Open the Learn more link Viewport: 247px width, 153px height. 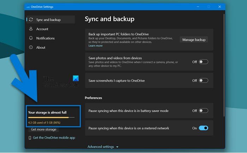tap(95, 46)
